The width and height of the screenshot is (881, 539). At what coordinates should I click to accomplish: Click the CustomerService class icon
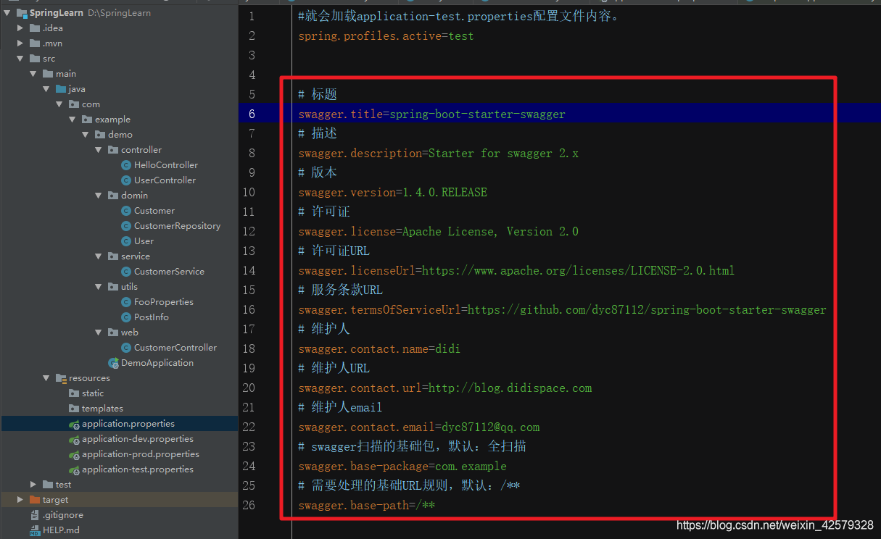(126, 272)
